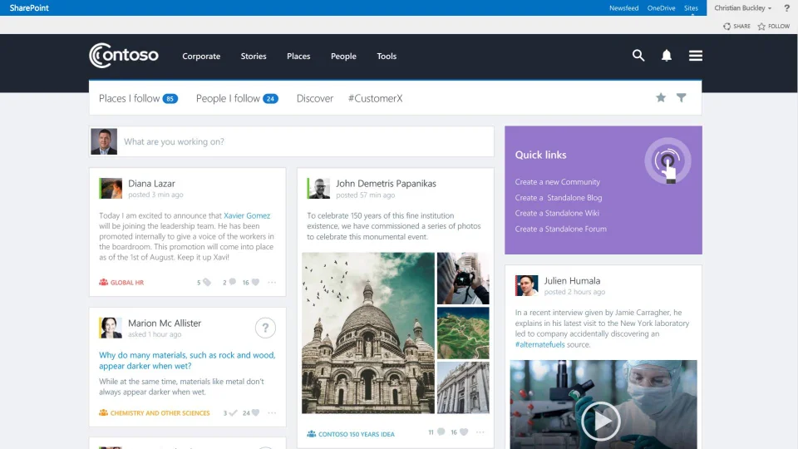798x449 pixels.
Task: Open the columned building photo
Action: (463, 387)
